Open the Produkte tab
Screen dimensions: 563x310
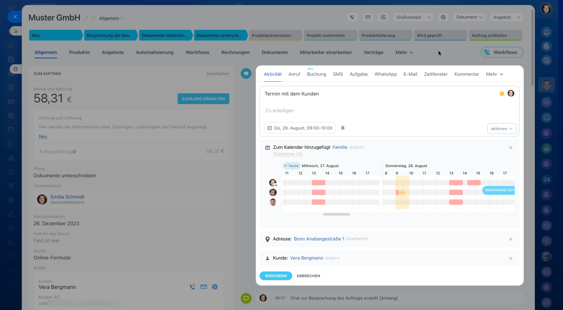79,52
